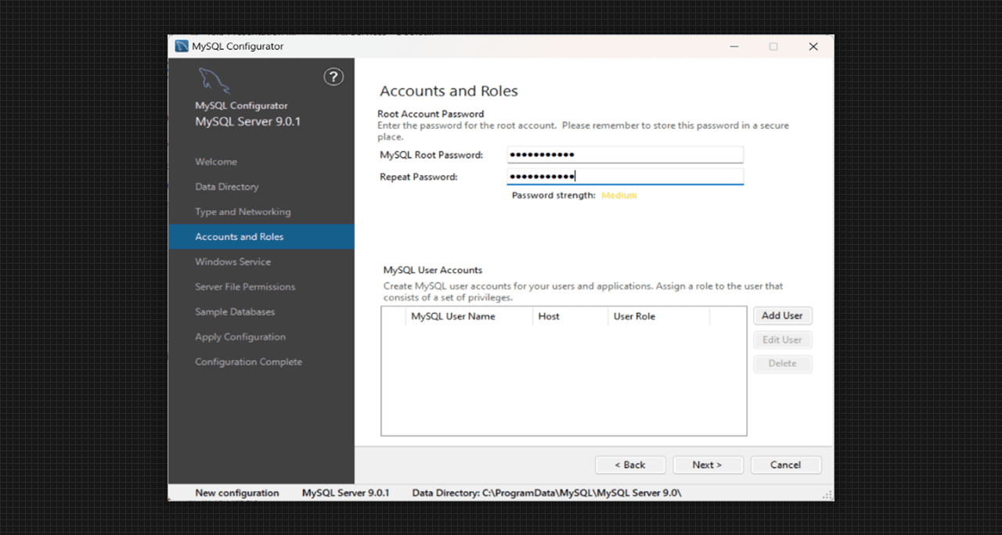This screenshot has height=535, width=1002.
Task: Click the help question mark icon
Action: (x=333, y=77)
